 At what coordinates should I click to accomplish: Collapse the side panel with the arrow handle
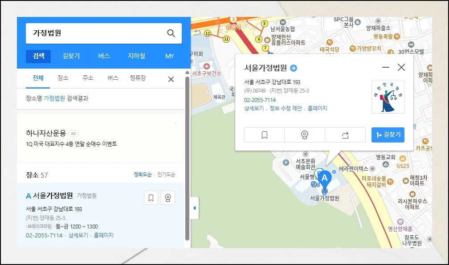(194, 208)
